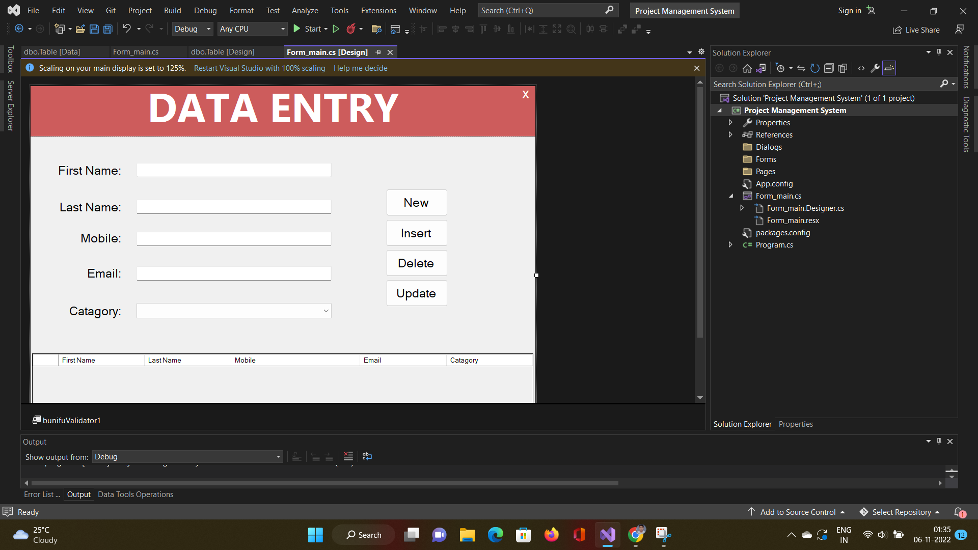Click Refresh icon in Solution Explorer
Viewport: 978px width, 550px height.
[x=815, y=68]
